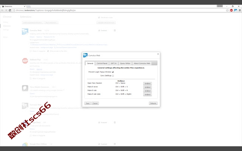Open the Control Panel tab

pyautogui.click(x=102, y=63)
